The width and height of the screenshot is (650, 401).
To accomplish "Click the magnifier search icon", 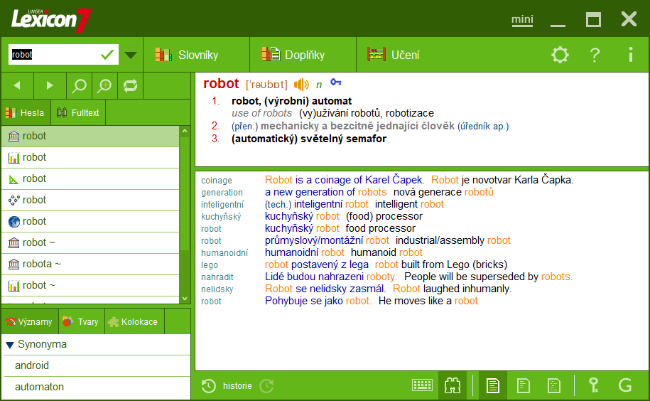I will 79,85.
